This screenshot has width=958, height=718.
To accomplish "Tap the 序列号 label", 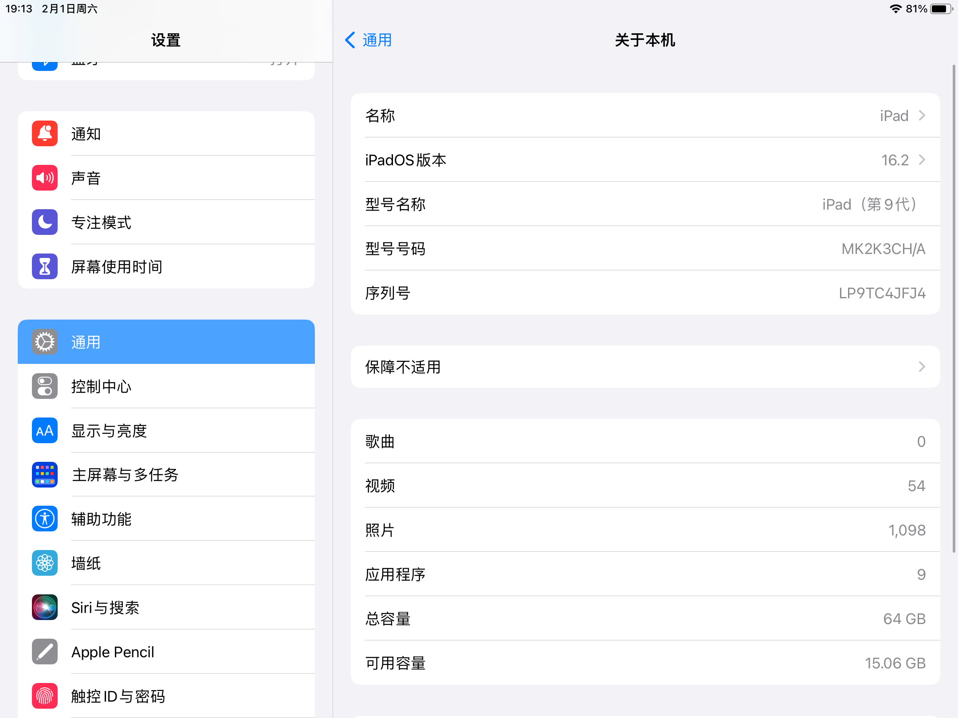I will coord(388,293).
